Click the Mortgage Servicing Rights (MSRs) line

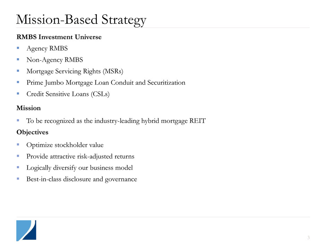click(75, 71)
